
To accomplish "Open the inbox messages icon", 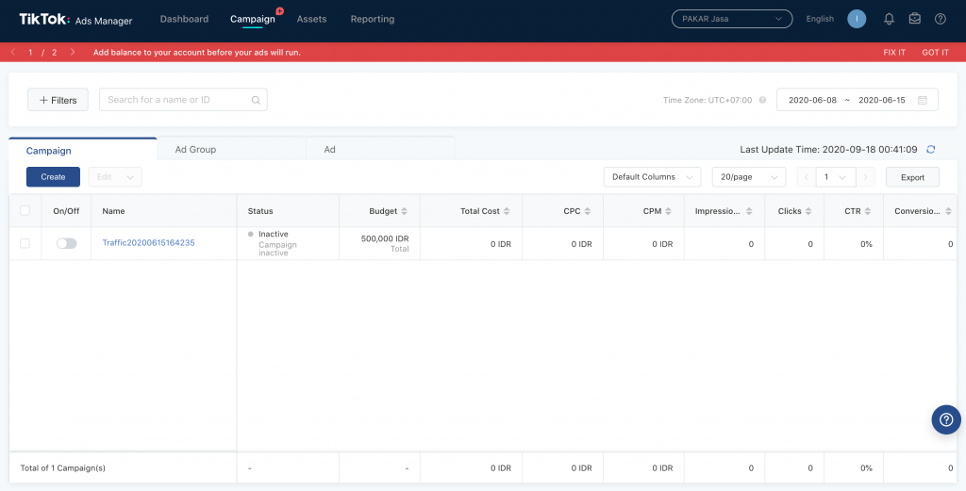I will pos(915,19).
